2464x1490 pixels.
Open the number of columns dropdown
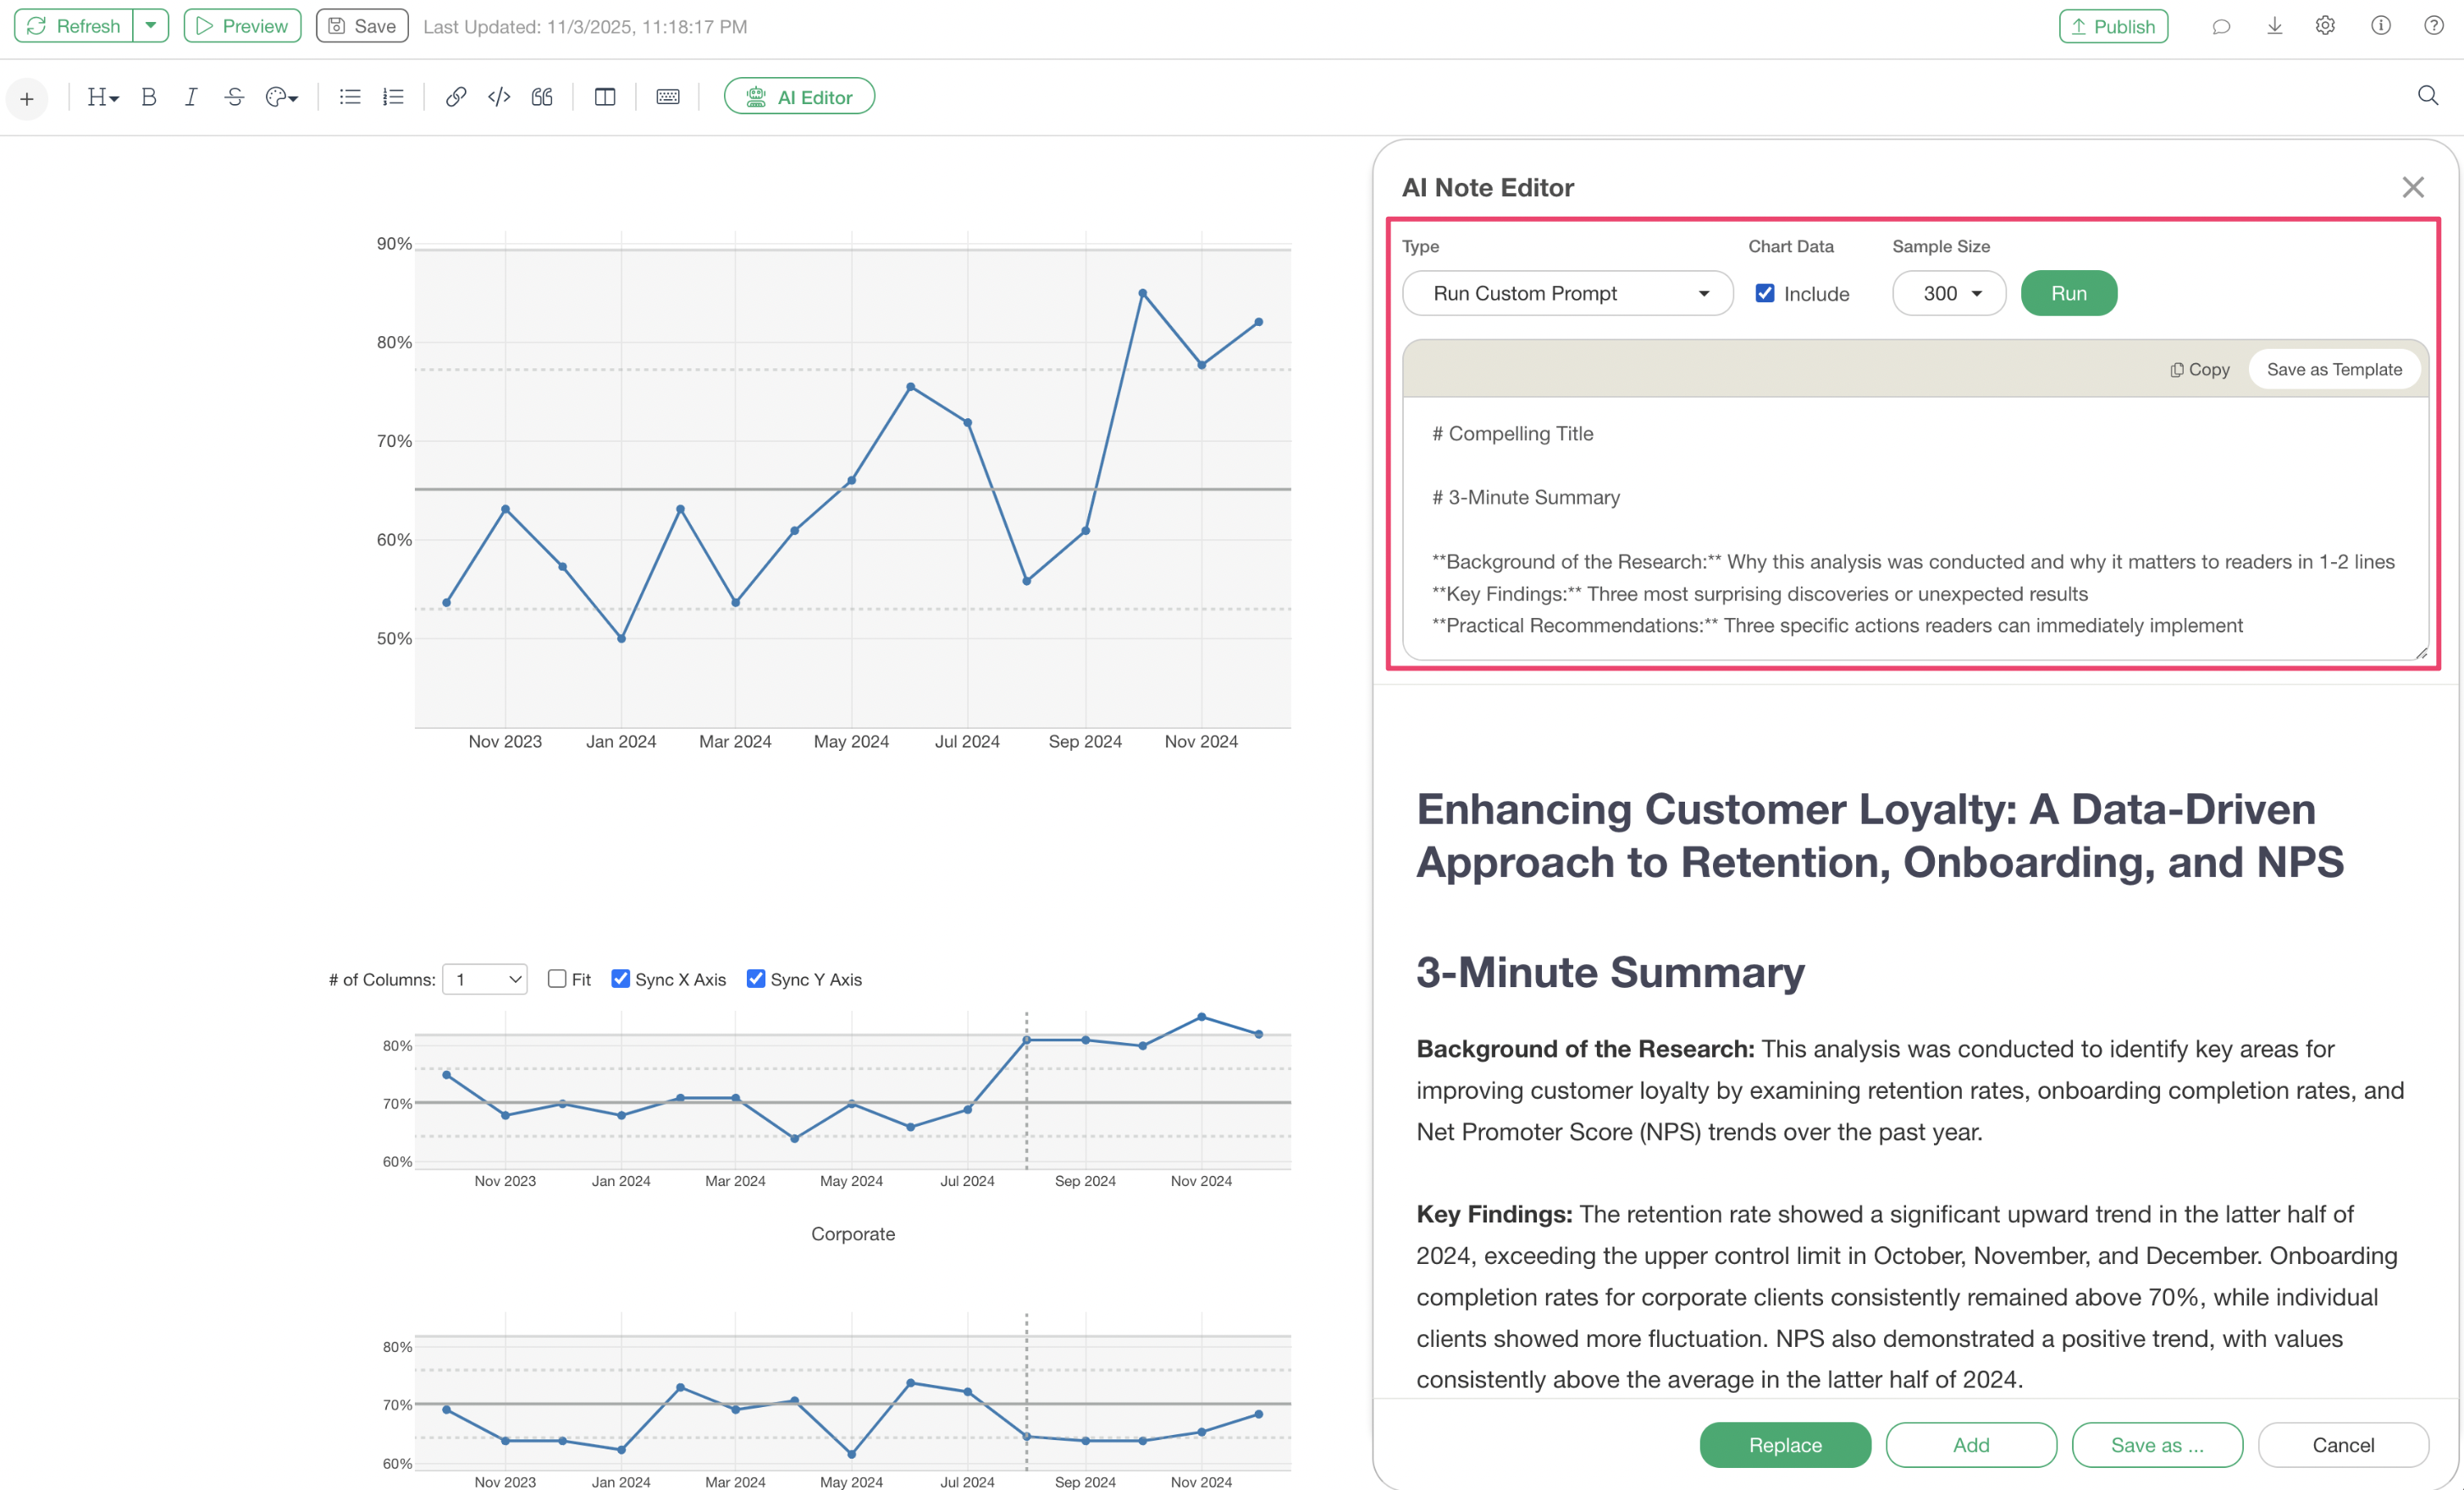[x=486, y=979]
